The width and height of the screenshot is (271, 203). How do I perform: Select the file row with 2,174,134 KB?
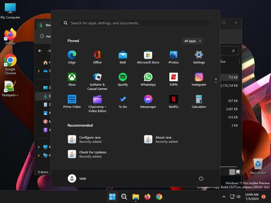click(x=230, y=86)
